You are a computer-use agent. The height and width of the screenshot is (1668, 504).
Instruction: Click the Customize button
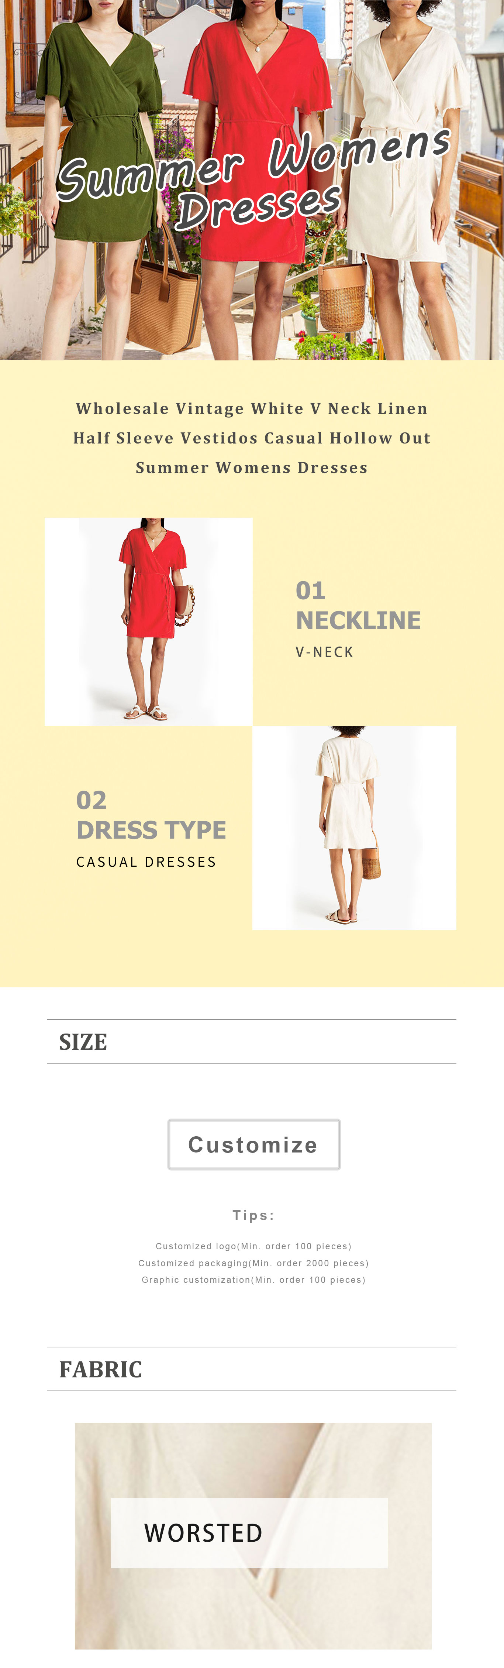click(253, 1144)
